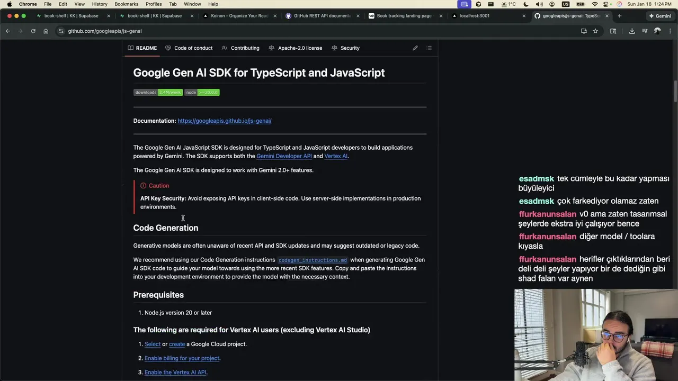The width and height of the screenshot is (678, 381).
Task: Follow the Select Google Cloud project link
Action: pos(153,344)
